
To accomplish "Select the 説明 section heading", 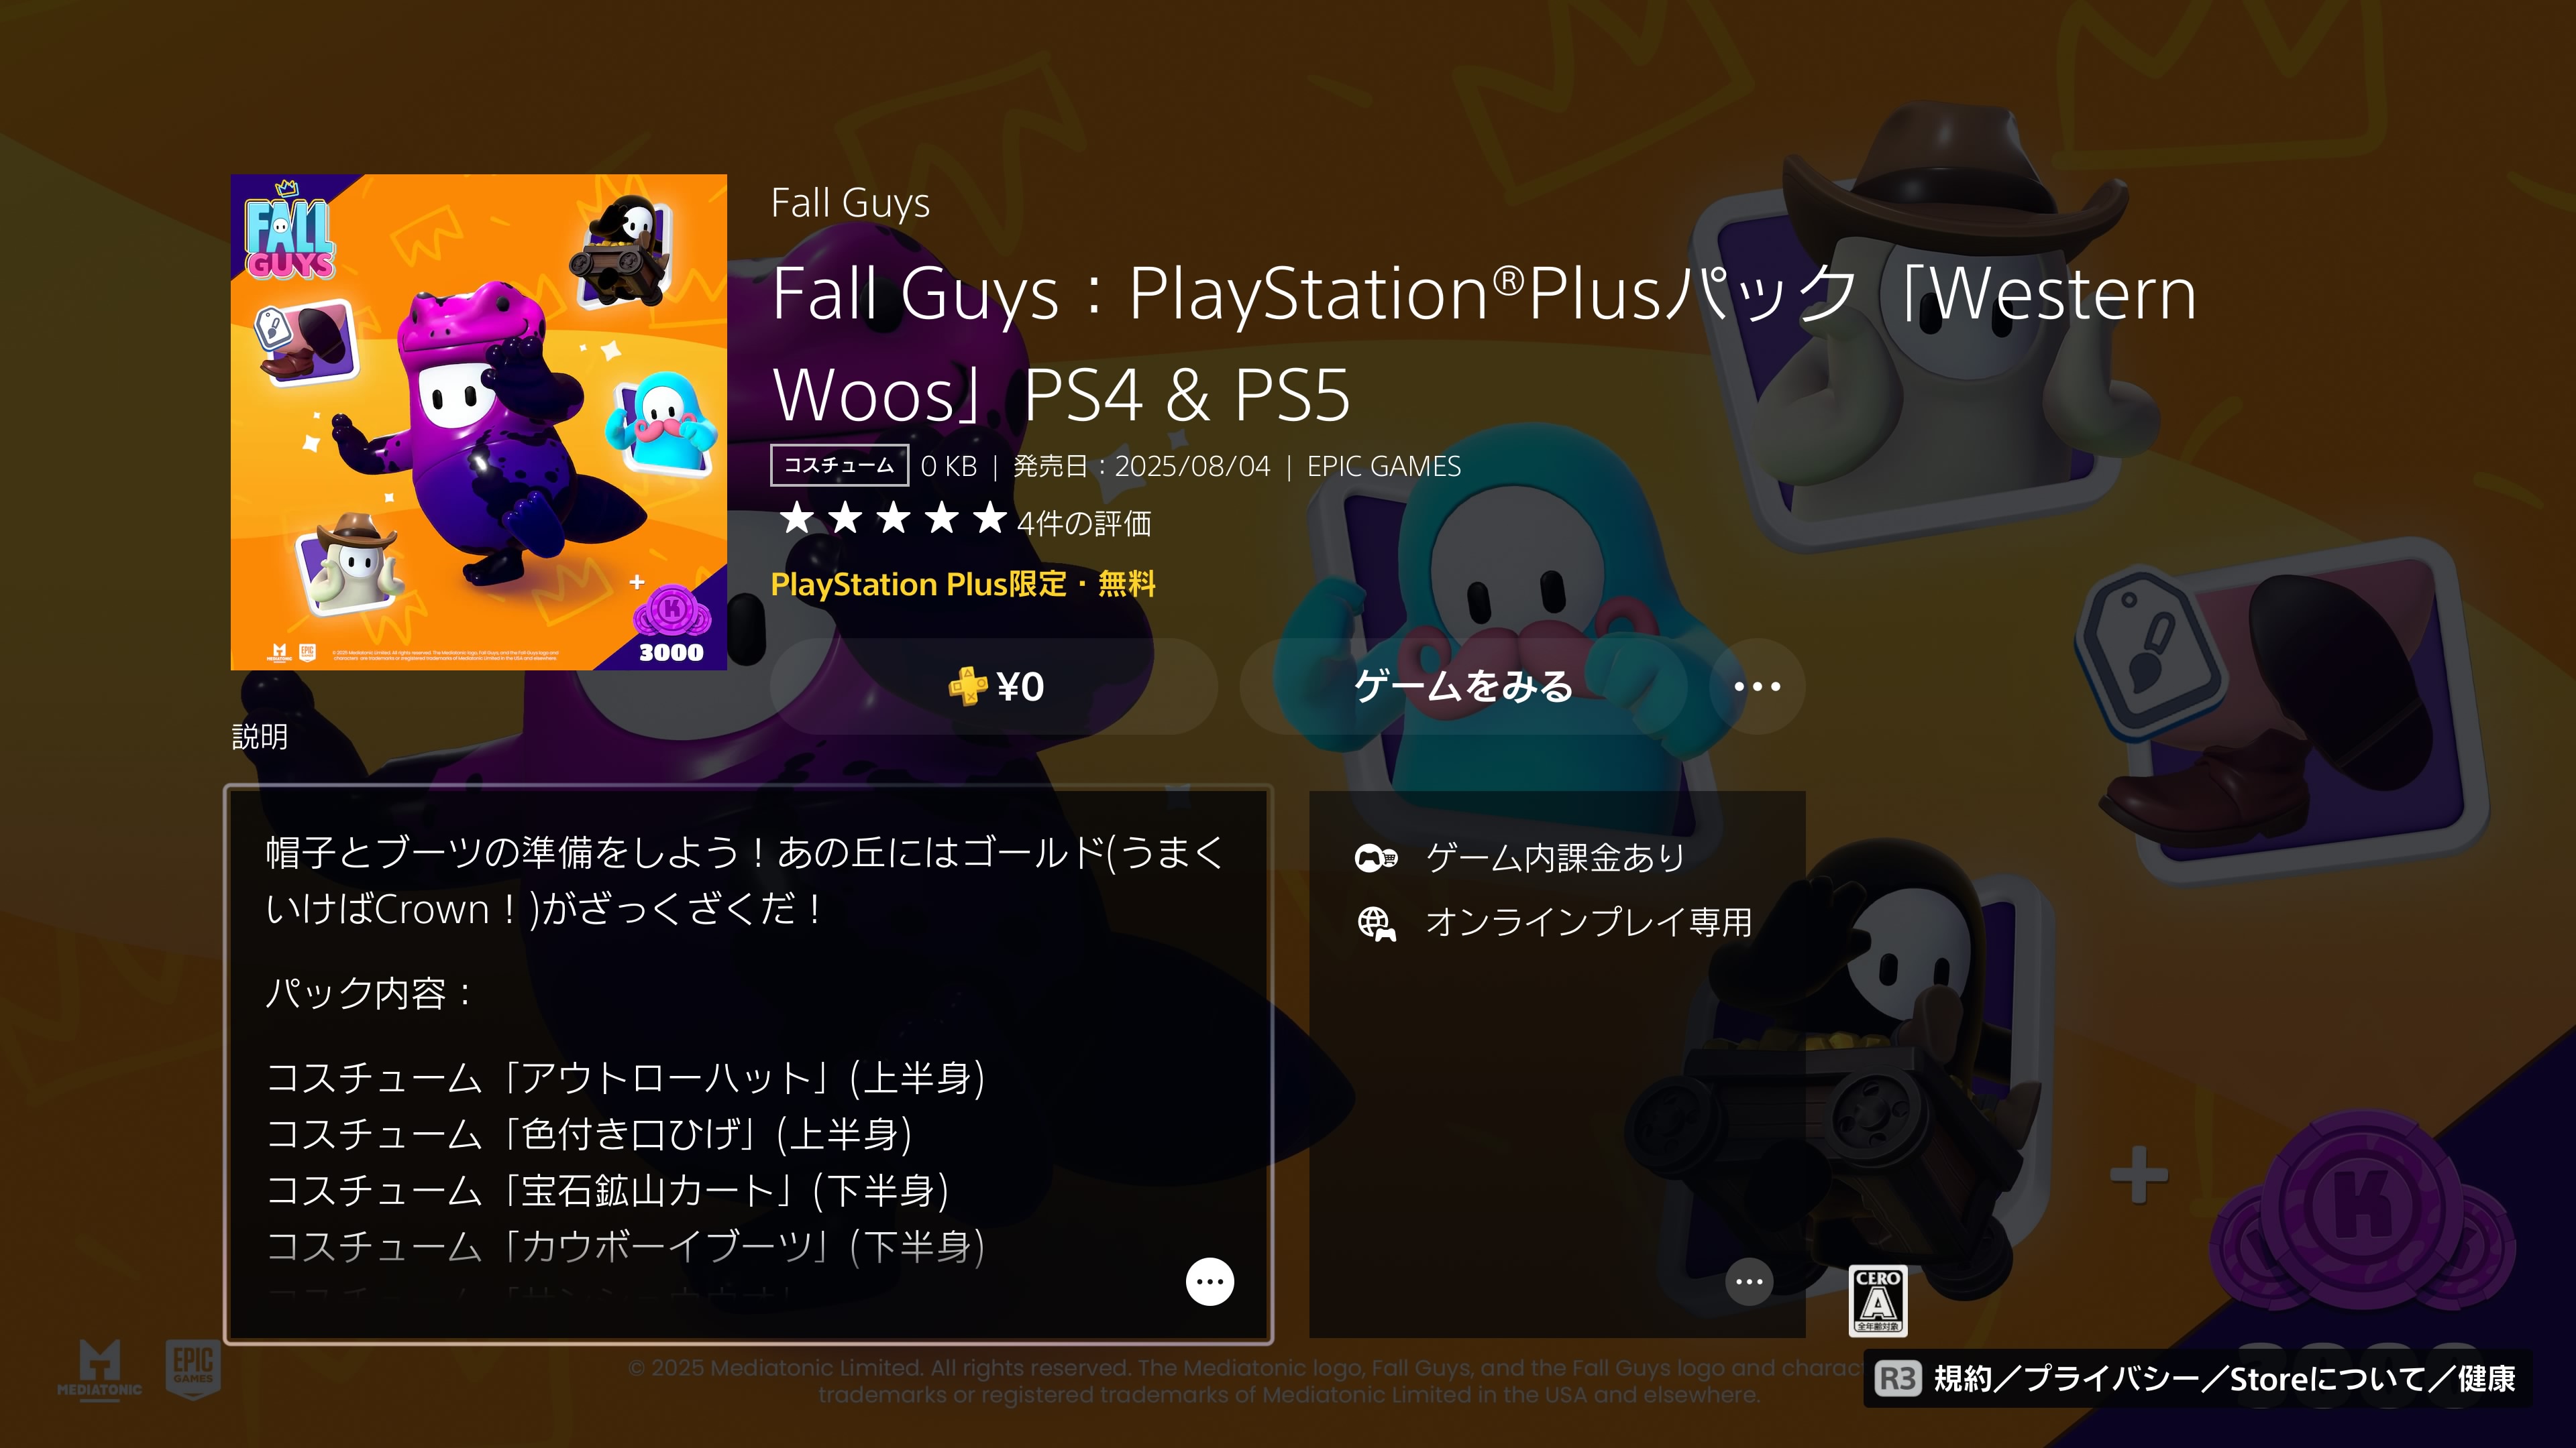I will coord(260,737).
